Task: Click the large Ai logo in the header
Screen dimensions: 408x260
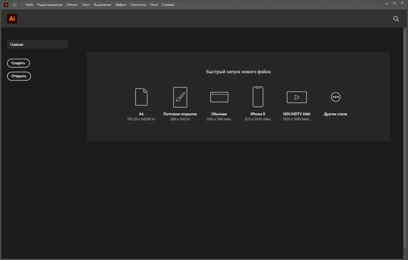Action: tap(12, 19)
